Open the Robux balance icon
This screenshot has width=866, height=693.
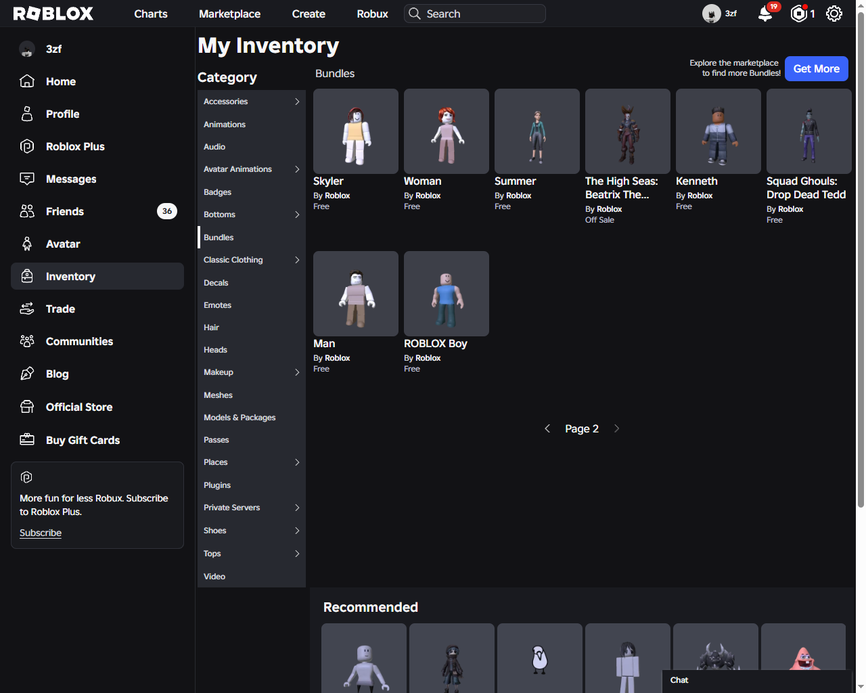pos(799,14)
